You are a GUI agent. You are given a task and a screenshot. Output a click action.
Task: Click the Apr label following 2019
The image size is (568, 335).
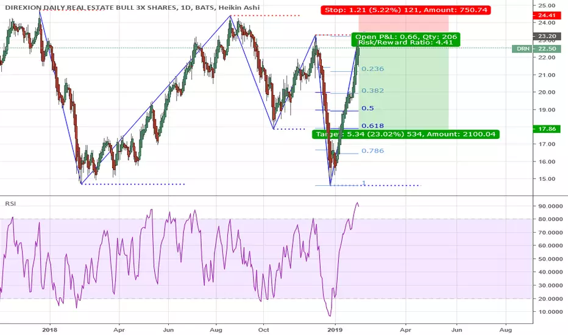point(405,330)
